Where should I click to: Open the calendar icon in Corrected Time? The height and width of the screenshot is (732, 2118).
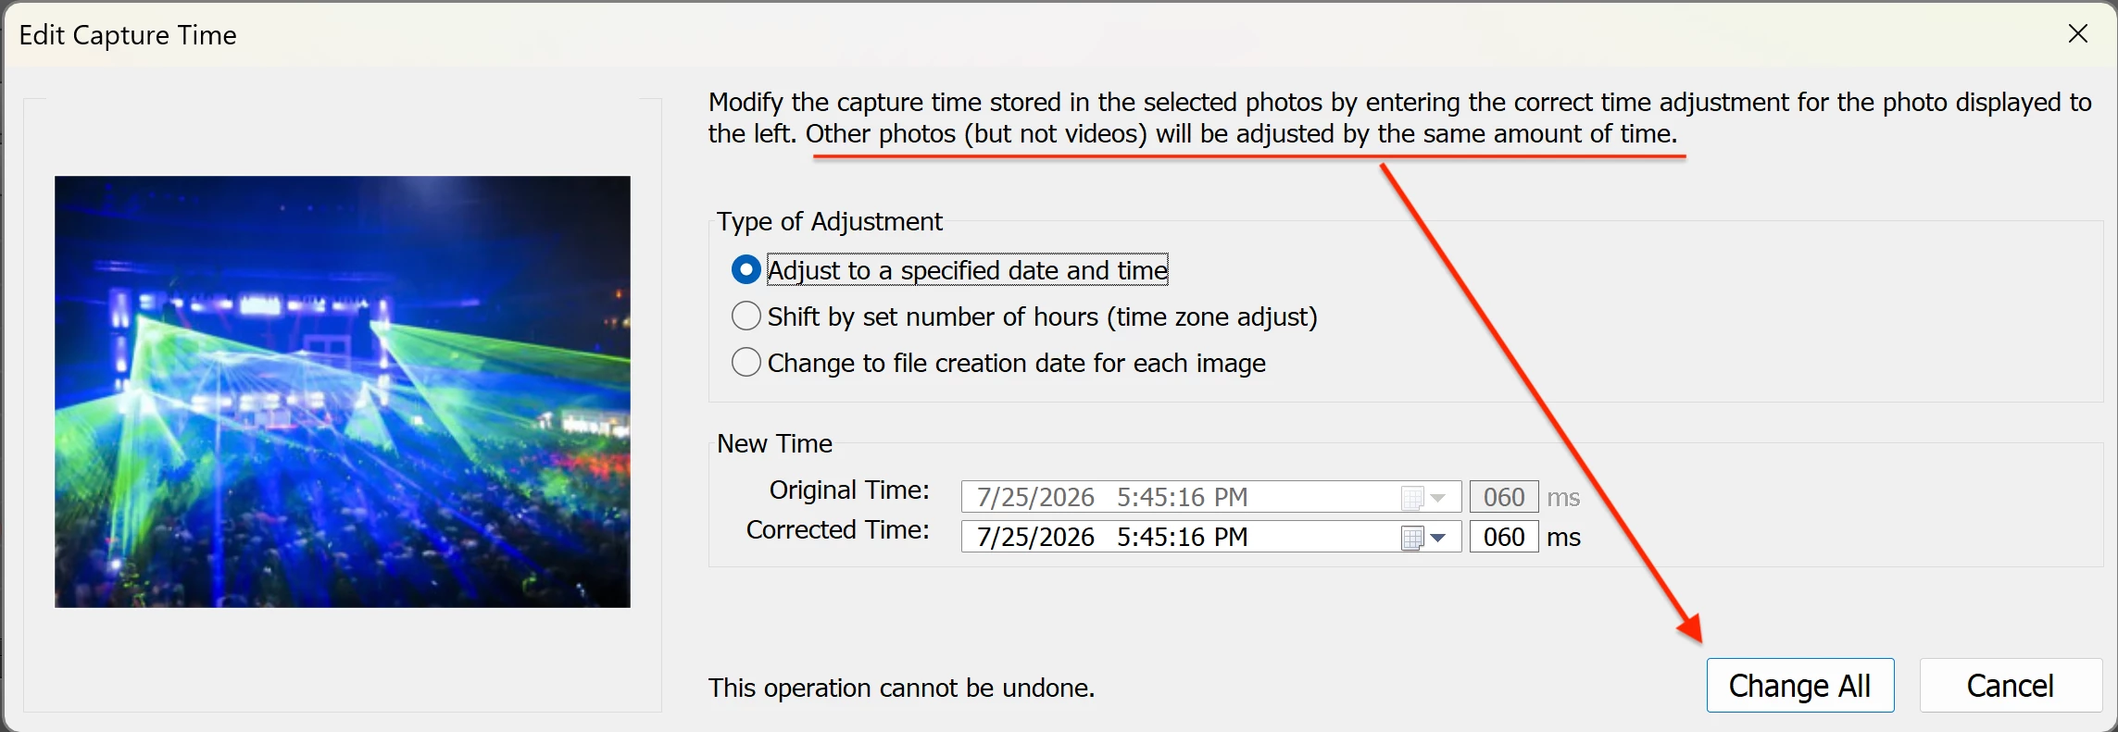coord(1411,538)
